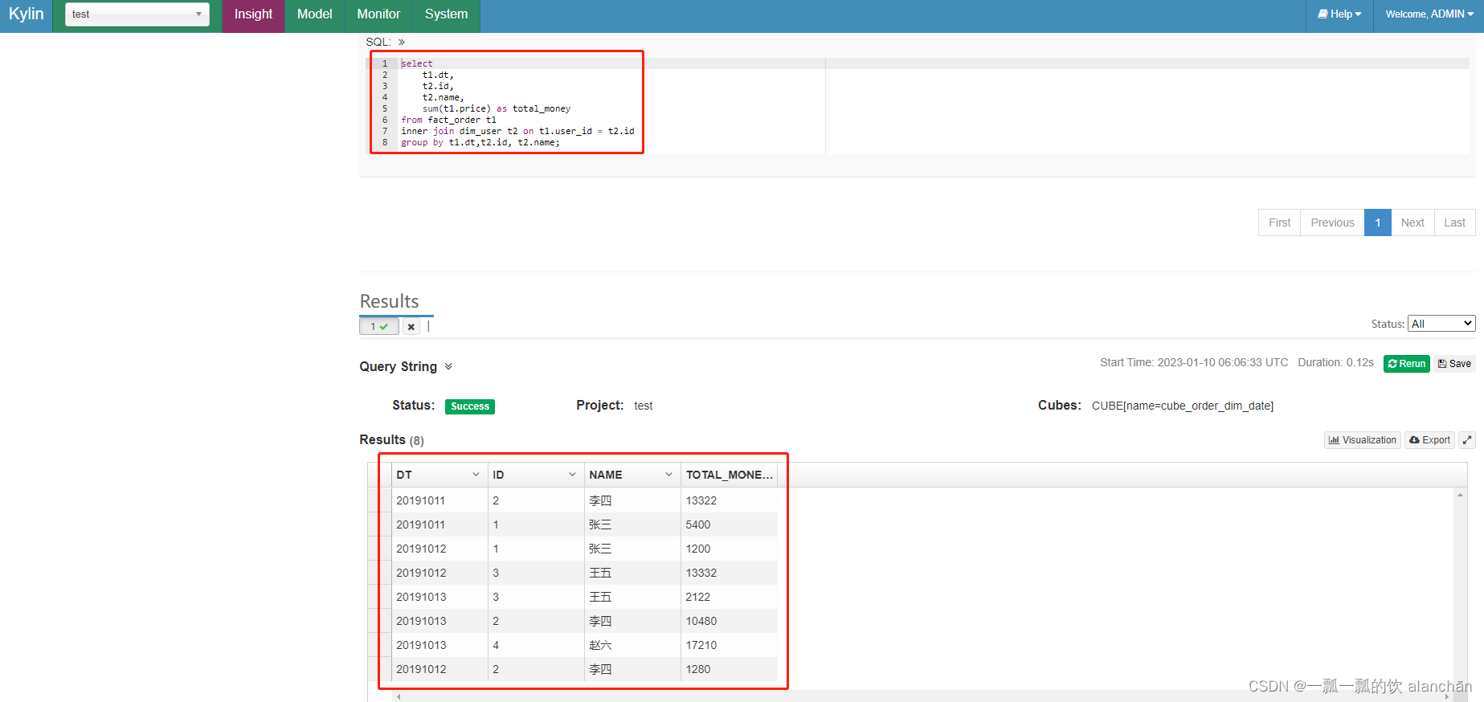The height and width of the screenshot is (702, 1484).
Task: Go to the Monitor tab
Action: [378, 14]
